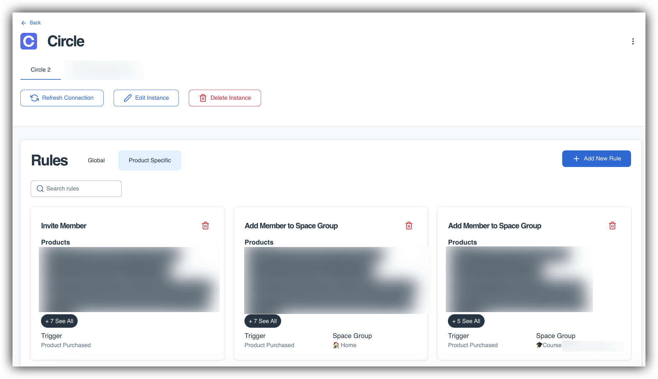Expand '+ 7 See All' on middle card
Screen dimensions: 658x379
pos(263,321)
